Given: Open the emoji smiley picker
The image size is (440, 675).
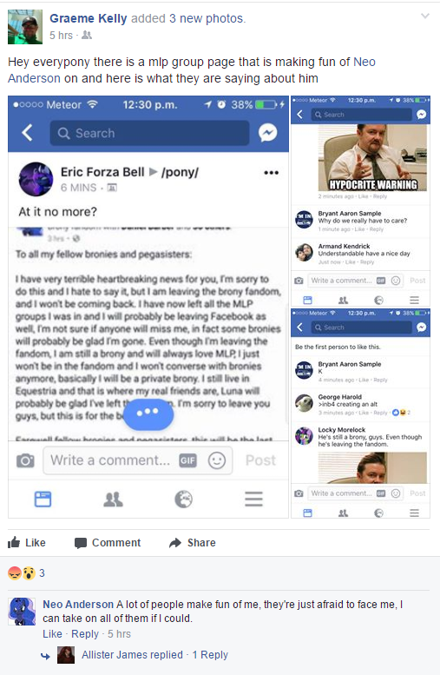Looking at the screenshot, I should 217,460.
